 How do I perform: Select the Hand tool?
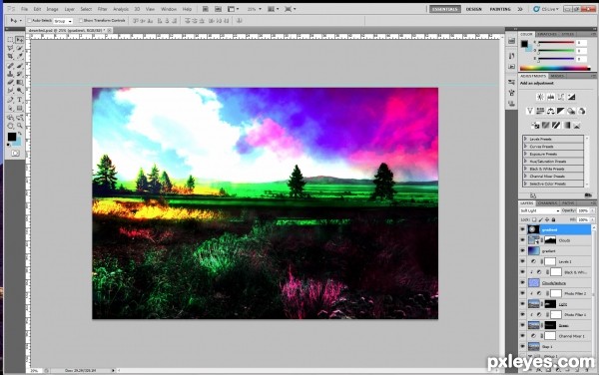click(10, 126)
